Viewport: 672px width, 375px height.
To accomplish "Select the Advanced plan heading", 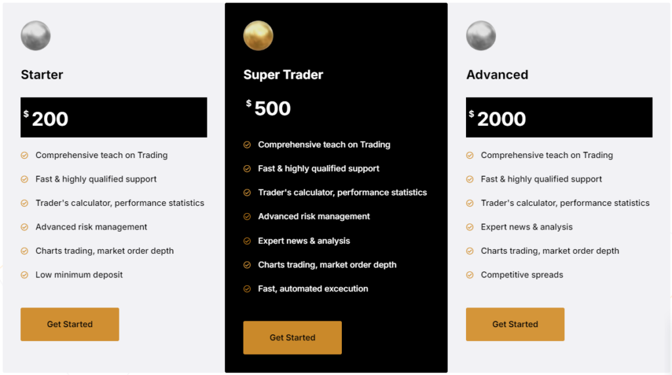I will tap(497, 75).
